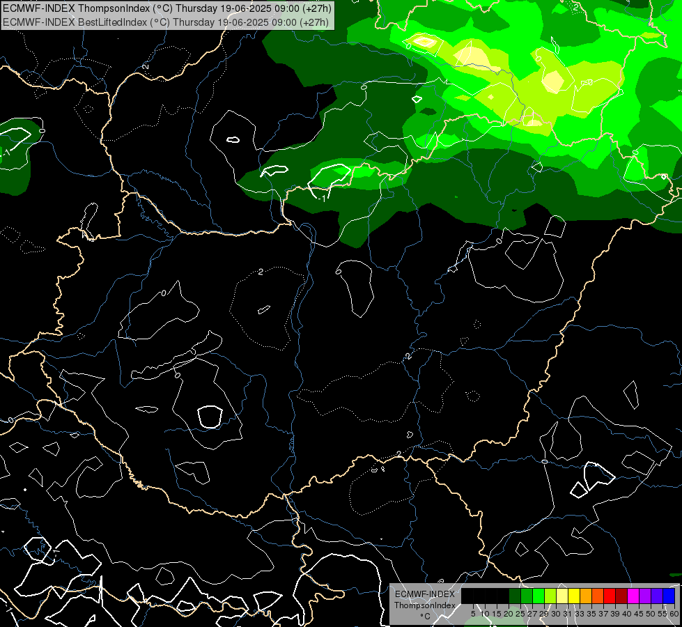Click the °C unit label in legend
The height and width of the screenshot is (627, 682).
click(426, 616)
